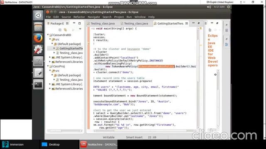Screen dimensions: 266x149
Task: Click the NoMachine taskbar button
Action: pyautogui.click(x=99, y=144)
